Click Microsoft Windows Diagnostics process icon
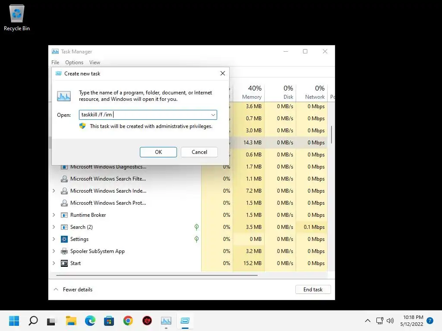 coord(64,167)
